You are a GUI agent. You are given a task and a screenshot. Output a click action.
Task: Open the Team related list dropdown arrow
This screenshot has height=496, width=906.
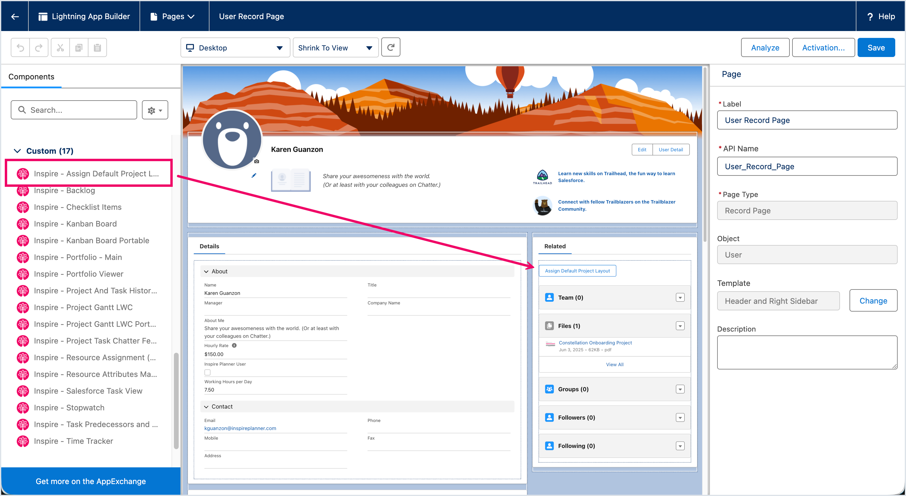tap(680, 298)
